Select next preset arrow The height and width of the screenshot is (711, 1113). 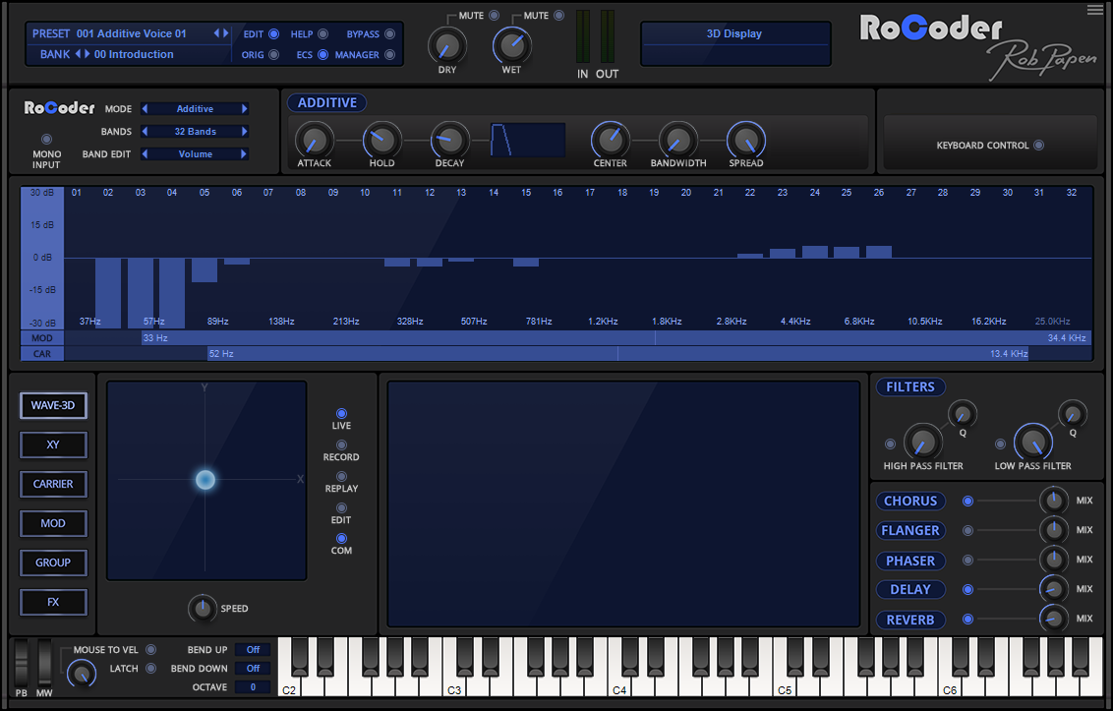(x=226, y=33)
